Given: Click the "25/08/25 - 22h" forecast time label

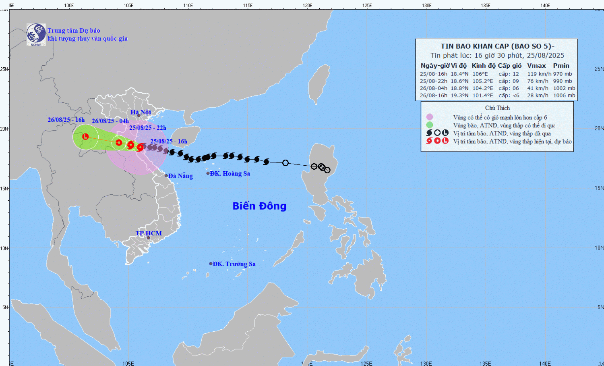Looking at the screenshot, I should [147, 128].
